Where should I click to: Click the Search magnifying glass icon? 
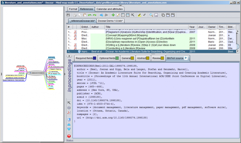pyautogui.click(x=151, y=15)
